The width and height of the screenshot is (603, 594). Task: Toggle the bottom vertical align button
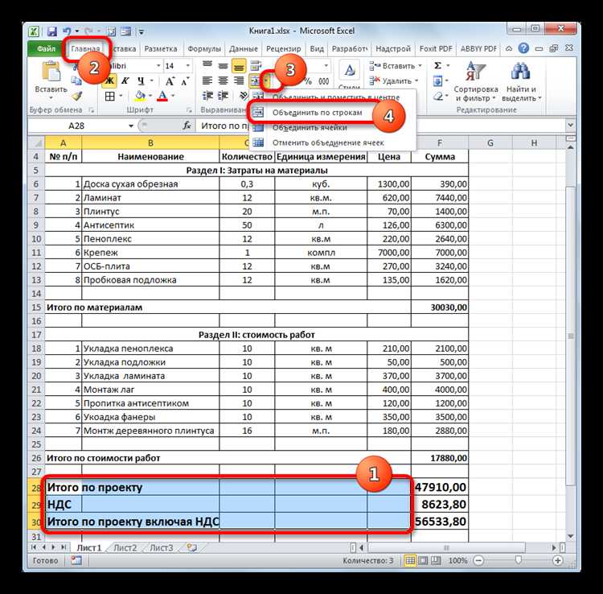[239, 66]
